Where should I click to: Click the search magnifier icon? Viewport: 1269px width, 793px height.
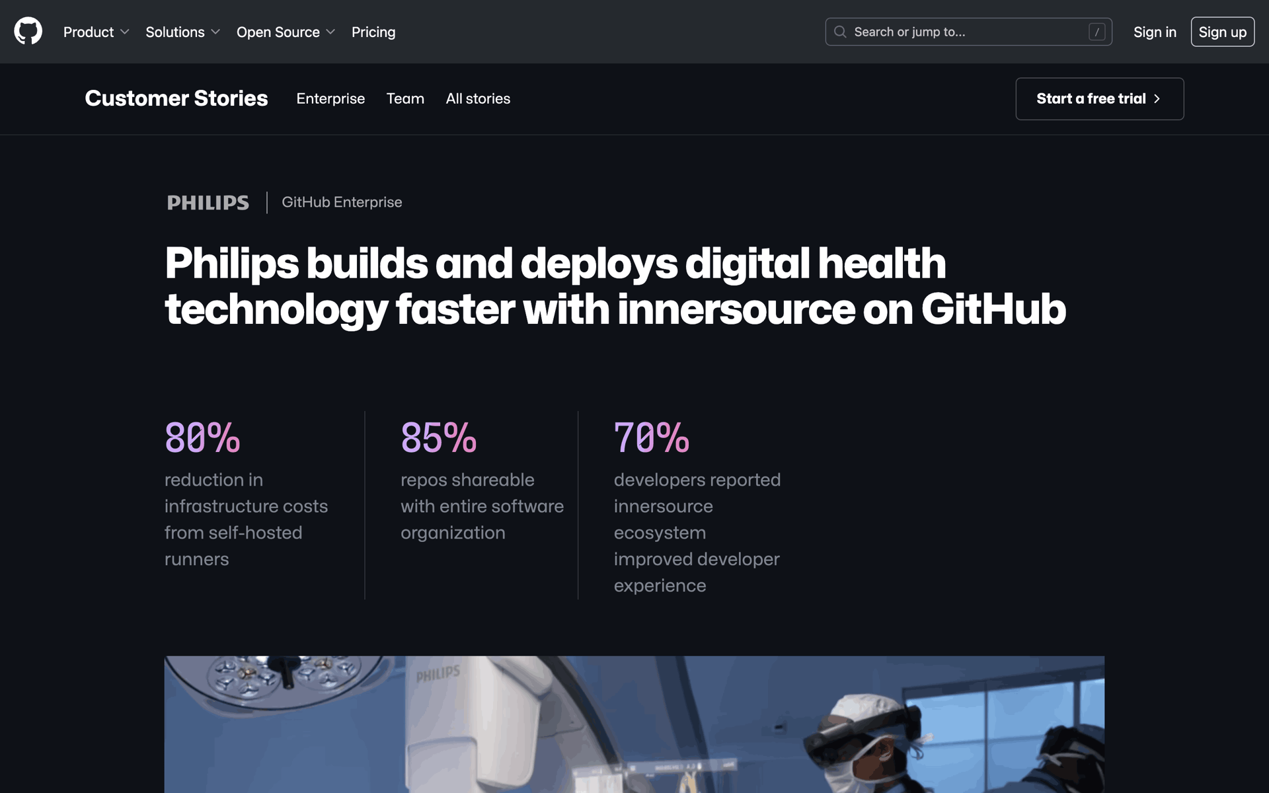point(839,32)
